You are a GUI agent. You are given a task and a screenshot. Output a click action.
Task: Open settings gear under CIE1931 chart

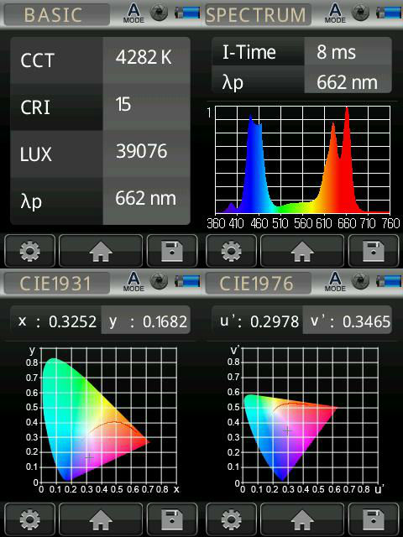pos(30,519)
